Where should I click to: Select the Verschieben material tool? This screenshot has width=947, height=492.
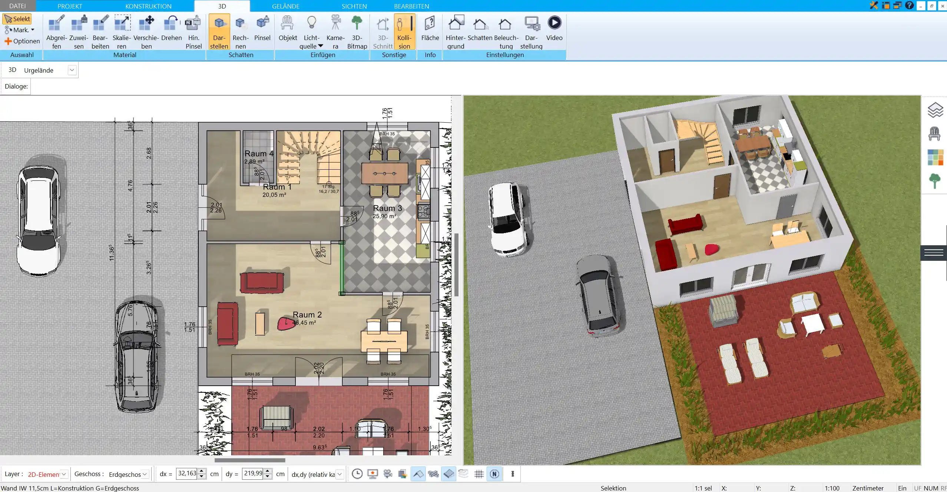(146, 32)
